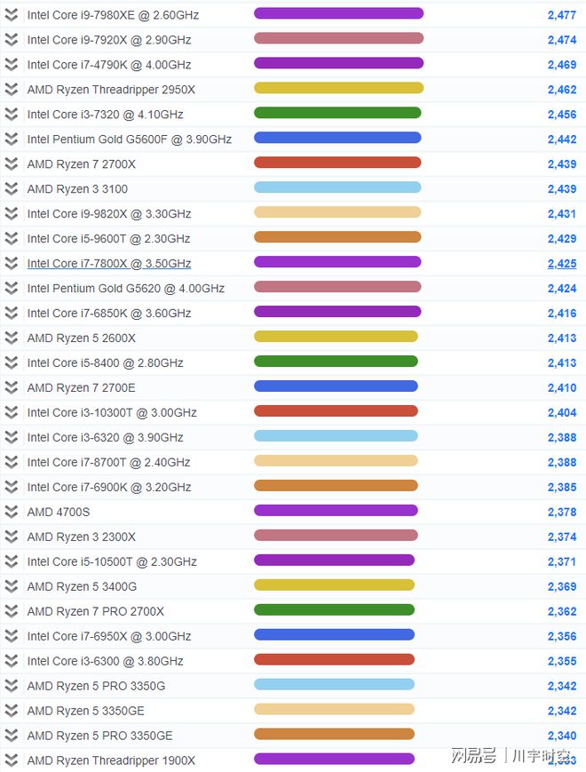This screenshot has height=772, width=586.
Task: Click the chevron icon next to Ryzen 5 3400G
Action: click(x=11, y=587)
